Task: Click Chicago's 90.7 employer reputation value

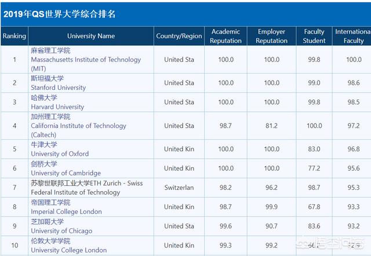Action: click(271, 226)
